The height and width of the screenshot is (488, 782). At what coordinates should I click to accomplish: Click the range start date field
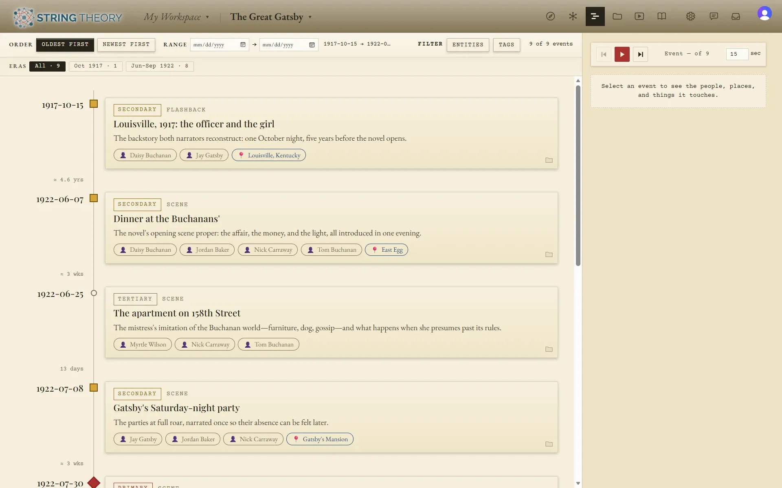220,45
